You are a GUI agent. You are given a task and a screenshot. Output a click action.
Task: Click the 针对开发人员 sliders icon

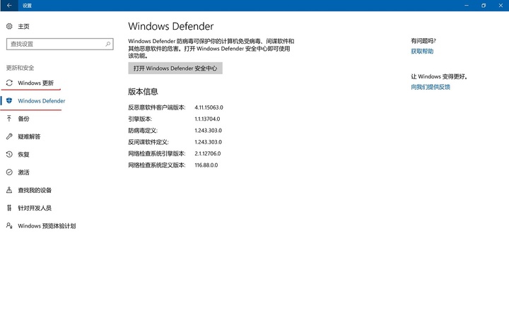click(x=9, y=208)
